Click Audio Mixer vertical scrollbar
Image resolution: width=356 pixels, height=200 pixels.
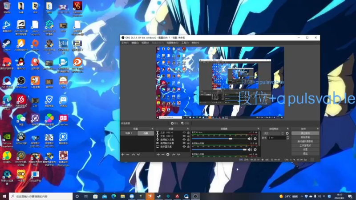tap(259, 138)
